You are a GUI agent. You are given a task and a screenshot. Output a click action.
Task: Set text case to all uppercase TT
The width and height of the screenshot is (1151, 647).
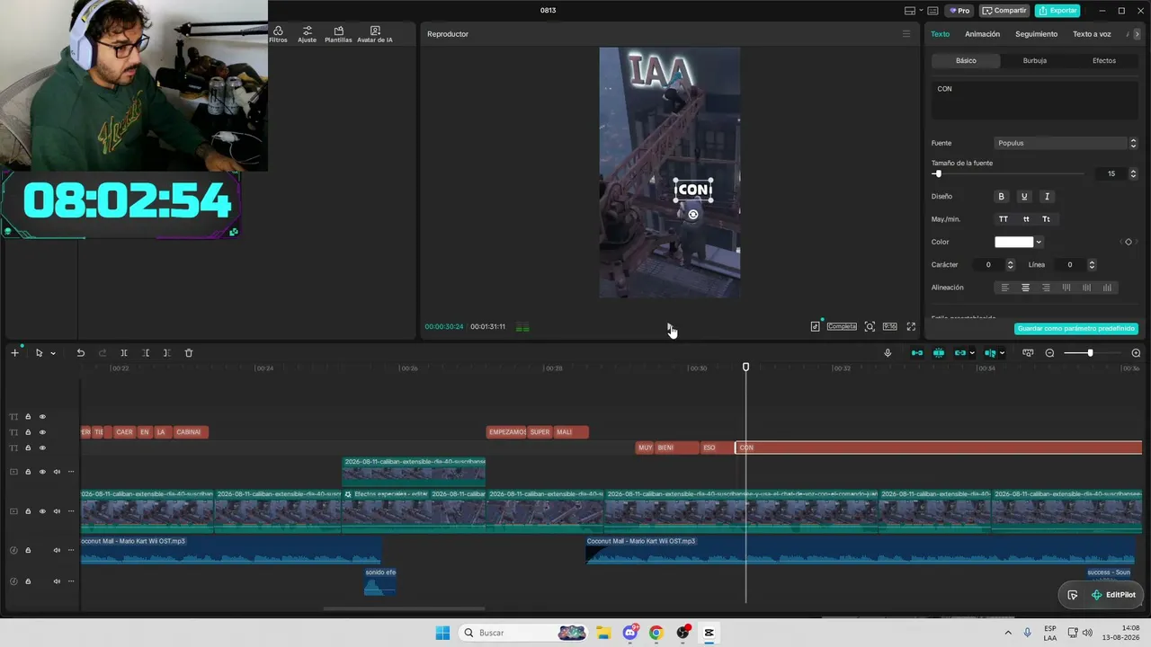tap(1004, 219)
